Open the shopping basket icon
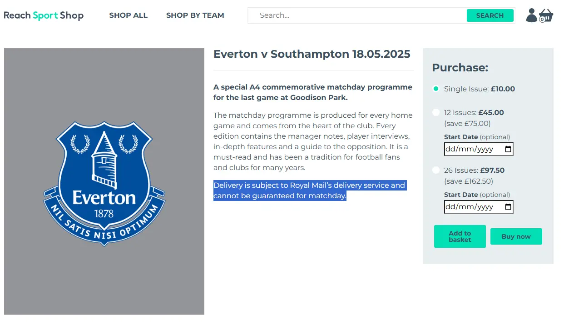Viewport: 564px width, 326px height. [x=546, y=16]
